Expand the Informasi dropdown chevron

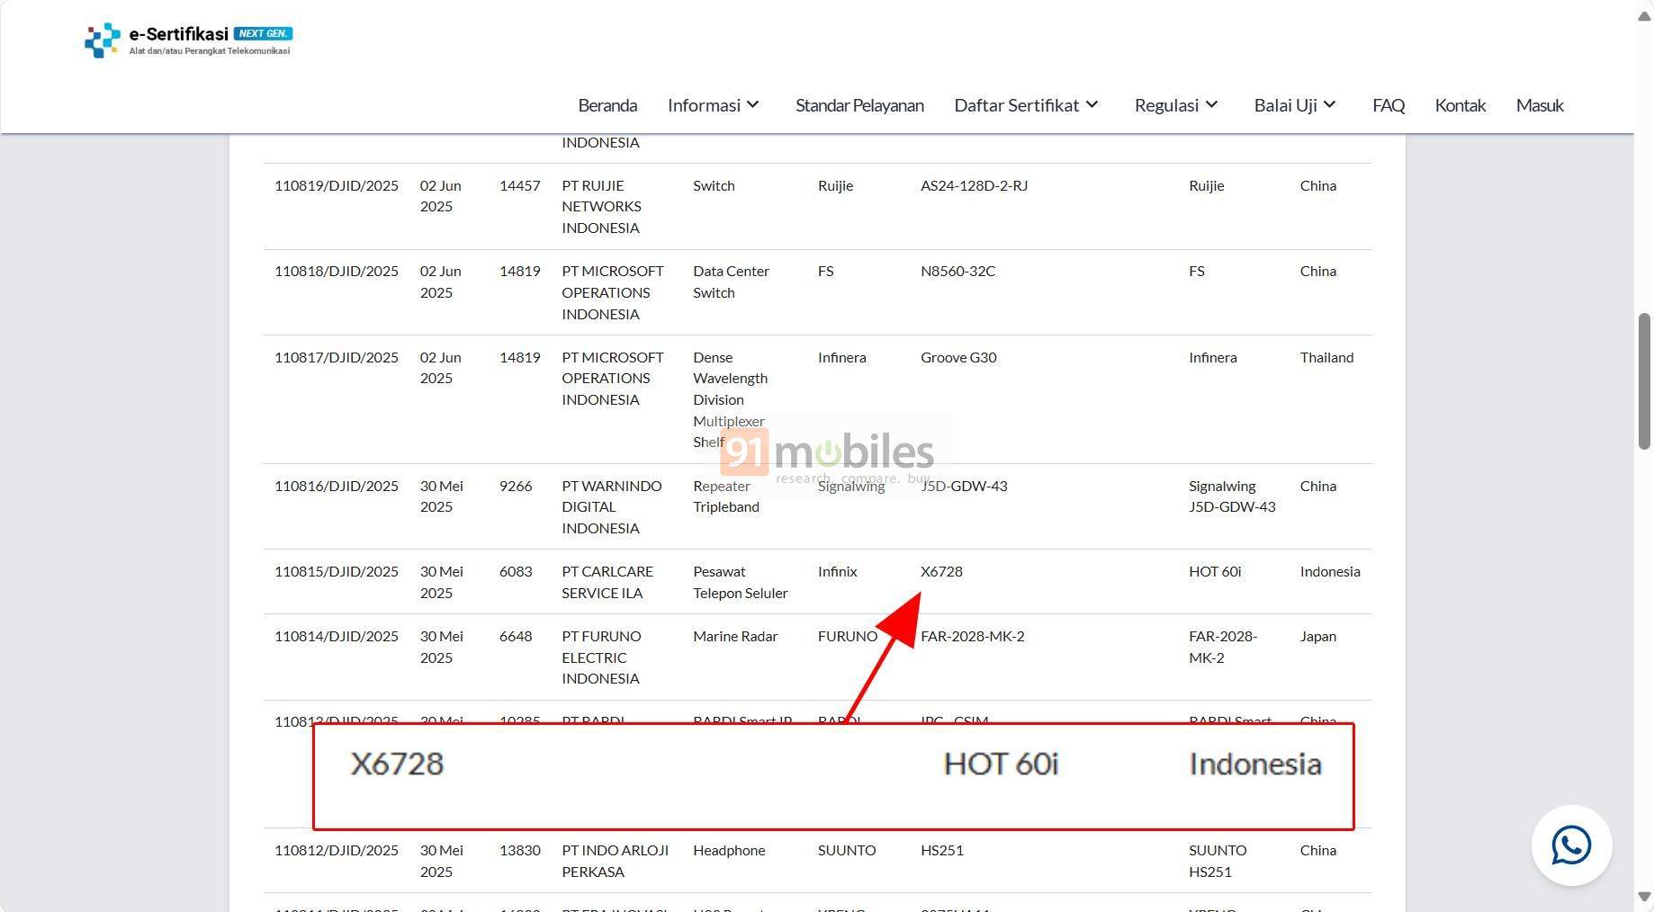click(x=753, y=105)
